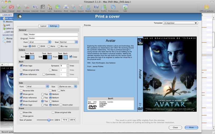The width and height of the screenshot is (215, 134).
Task: Set Show genre position to Top
Action: [x=42, y=94]
